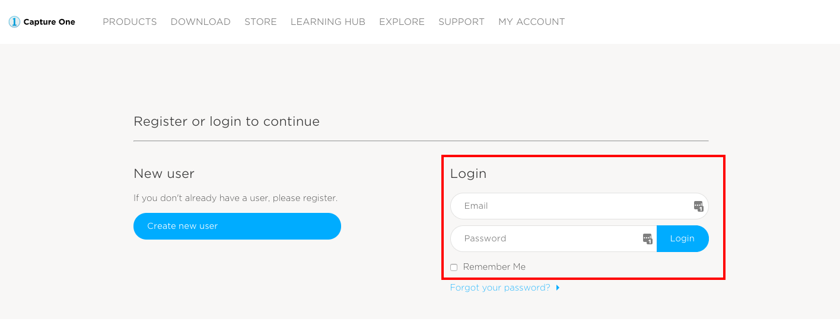The image size is (840, 322).
Task: Focus the Email input field
Action: click(x=580, y=206)
